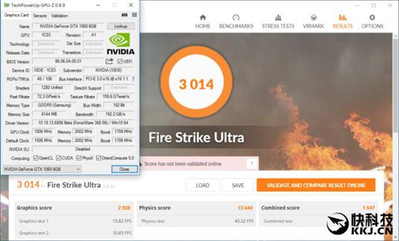Click the LOAD button
This screenshot has width=399, height=241.
[203, 185]
